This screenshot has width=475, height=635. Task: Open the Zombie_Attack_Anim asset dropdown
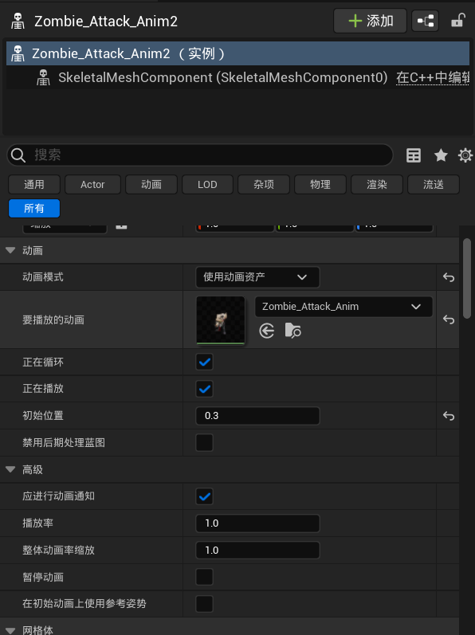pyautogui.click(x=343, y=307)
